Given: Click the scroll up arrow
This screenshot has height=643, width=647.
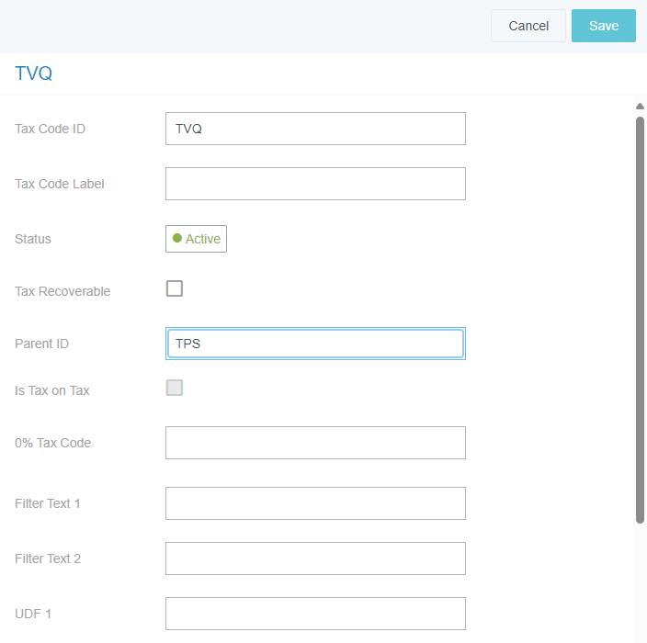Looking at the screenshot, I should 640,107.
